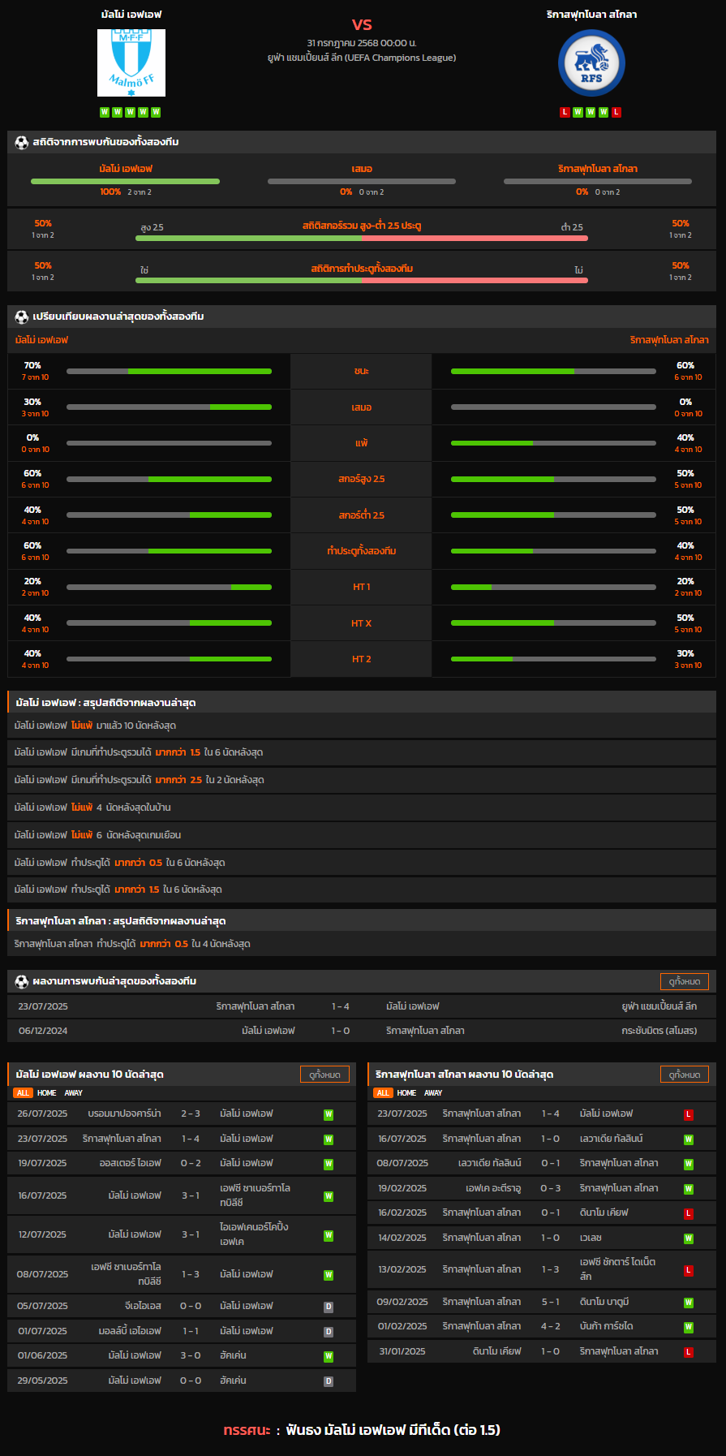This screenshot has width=726, height=1456.
Task: Click L badge for 13/02/2025 RFS match
Action: [689, 1270]
